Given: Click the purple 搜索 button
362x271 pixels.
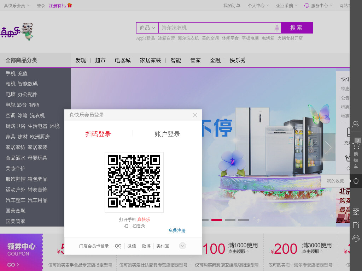Looking at the screenshot, I should click(297, 28).
